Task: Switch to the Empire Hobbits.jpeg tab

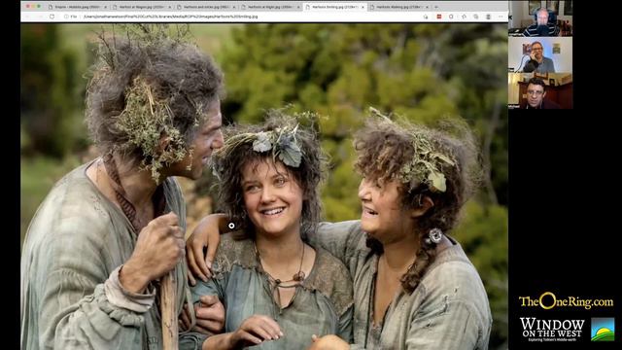Action: coord(78,7)
